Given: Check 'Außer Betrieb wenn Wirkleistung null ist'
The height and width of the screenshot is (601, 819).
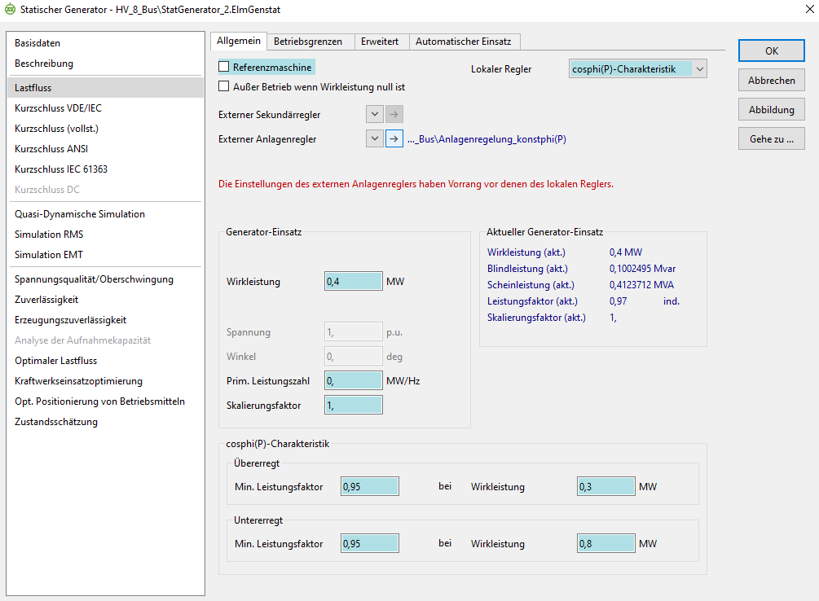Looking at the screenshot, I should click(x=224, y=86).
